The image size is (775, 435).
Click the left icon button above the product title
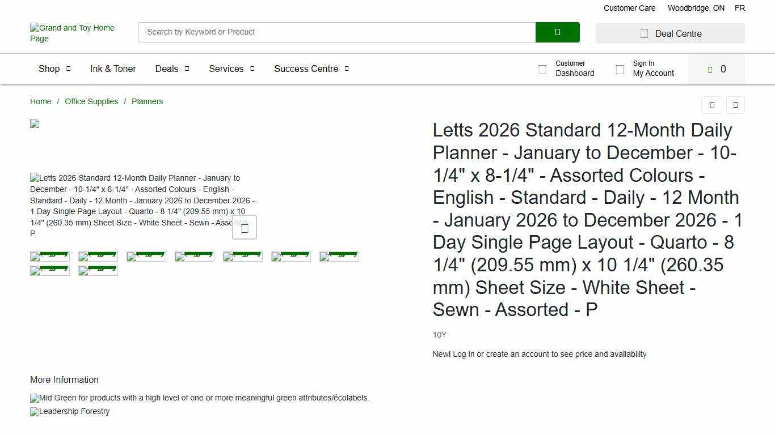[x=711, y=105]
